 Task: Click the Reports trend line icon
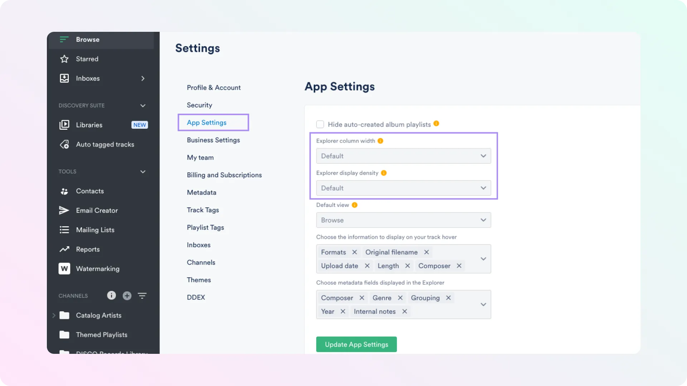click(x=64, y=249)
